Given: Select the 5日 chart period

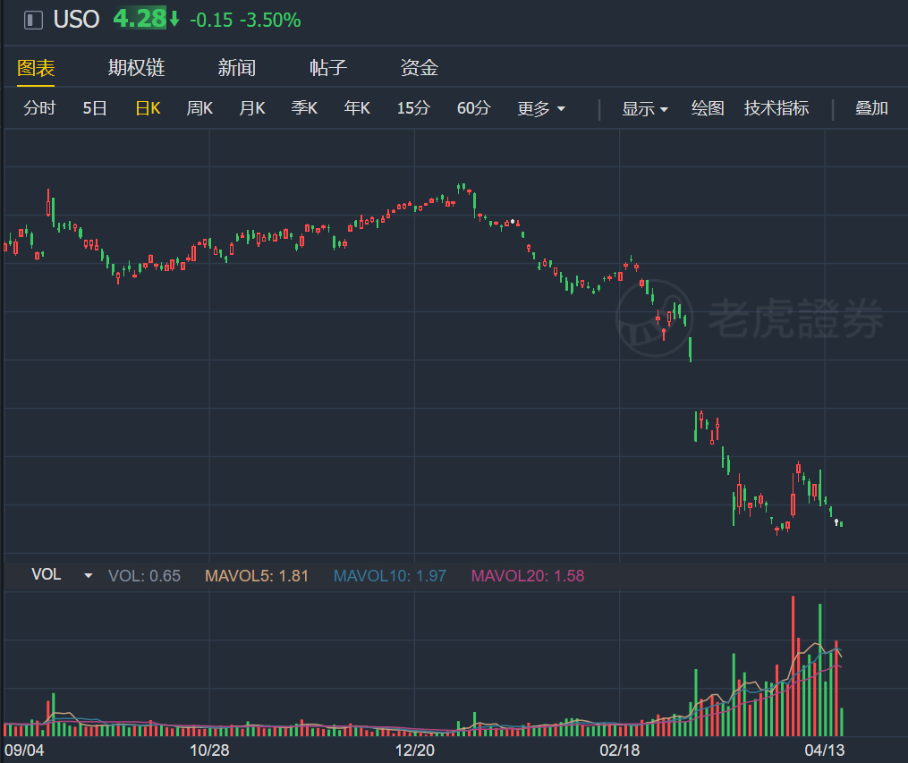Looking at the screenshot, I should [95, 108].
